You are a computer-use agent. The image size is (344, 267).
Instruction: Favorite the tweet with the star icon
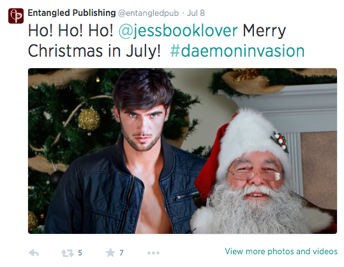point(110,253)
